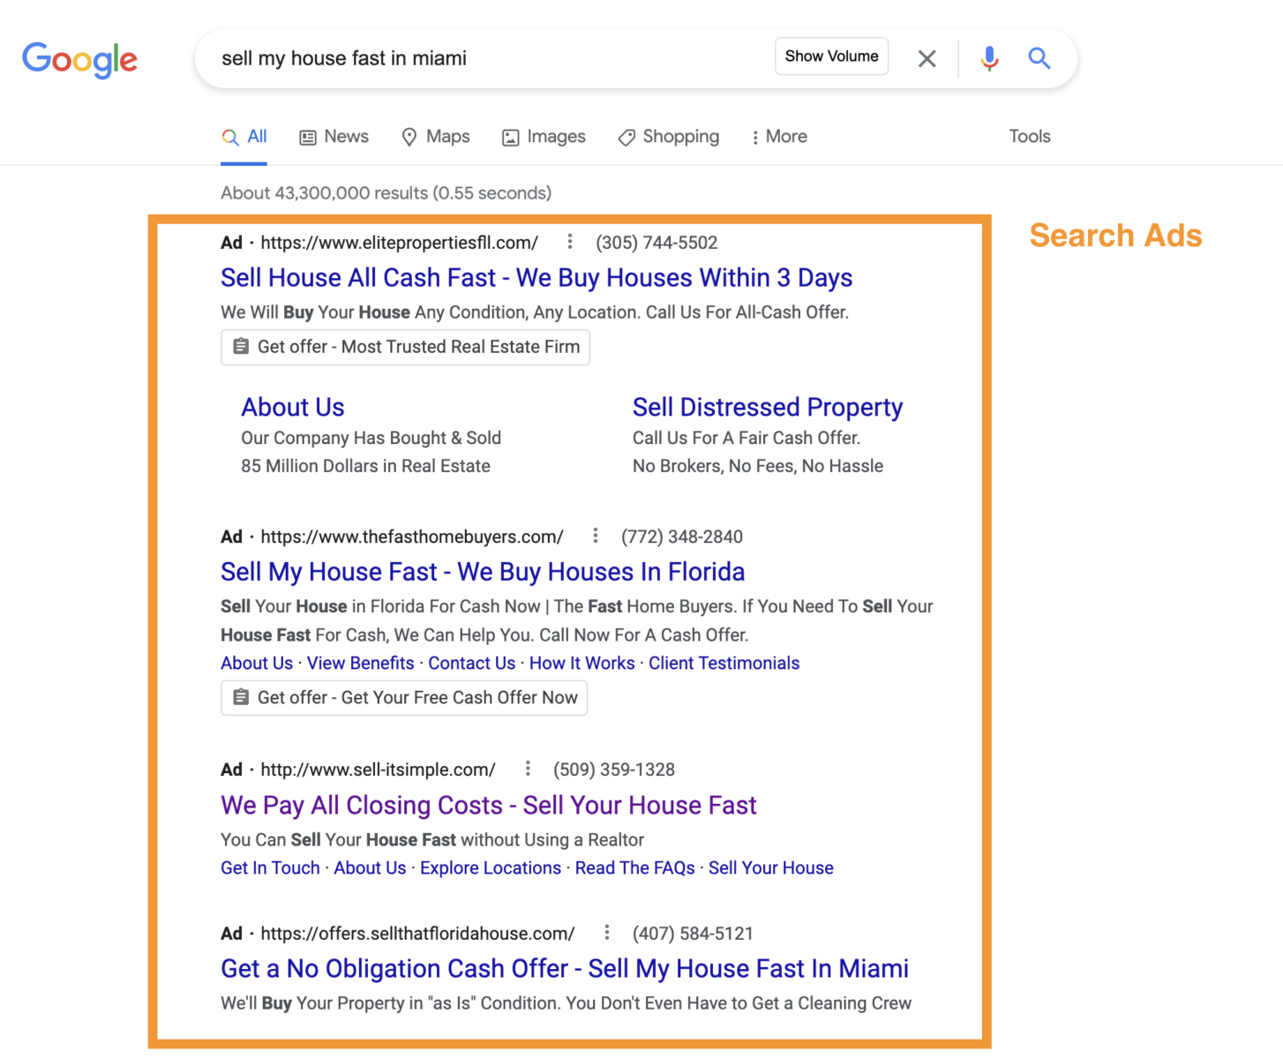Open options dots for thefasthomebuyers ad
The image size is (1283, 1059).
pos(596,536)
